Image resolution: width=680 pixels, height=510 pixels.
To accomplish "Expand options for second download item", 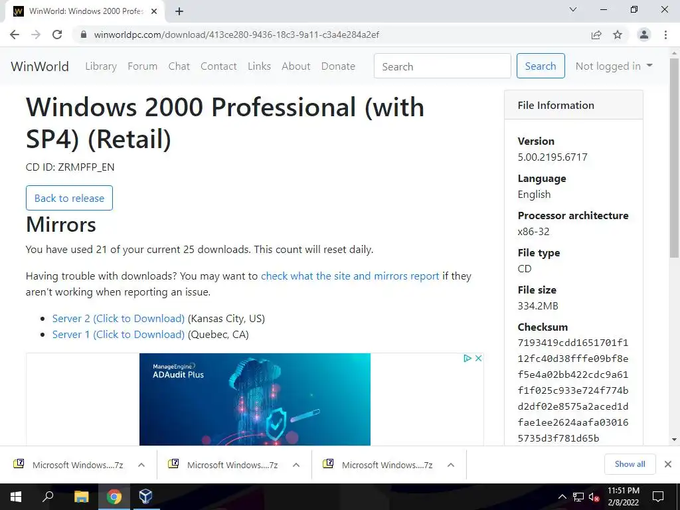I will (x=296, y=465).
